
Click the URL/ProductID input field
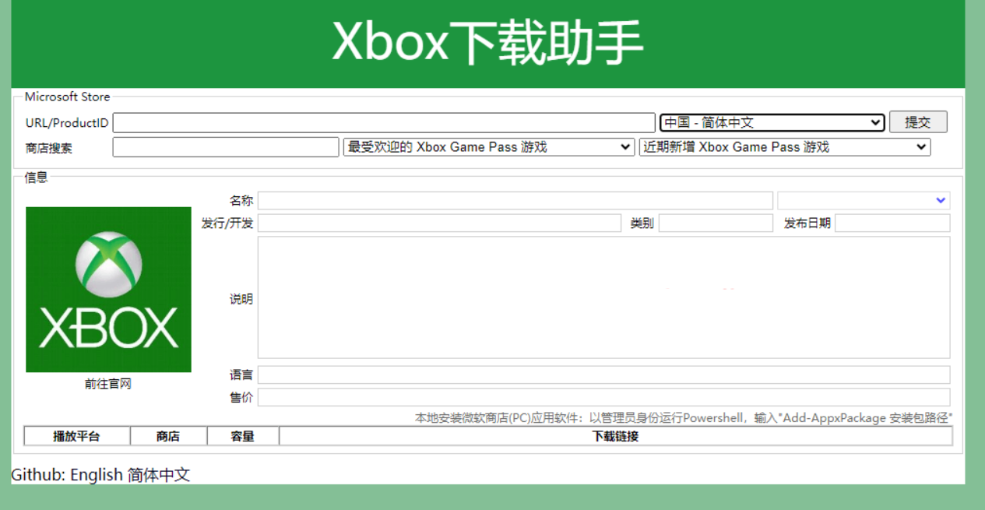click(x=384, y=123)
